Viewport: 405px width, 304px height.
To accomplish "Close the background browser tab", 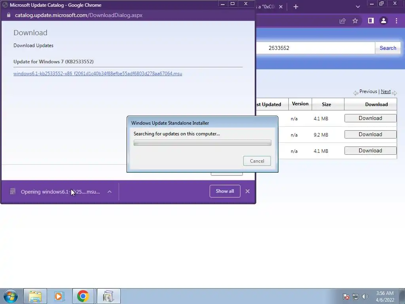I will click(x=281, y=7).
